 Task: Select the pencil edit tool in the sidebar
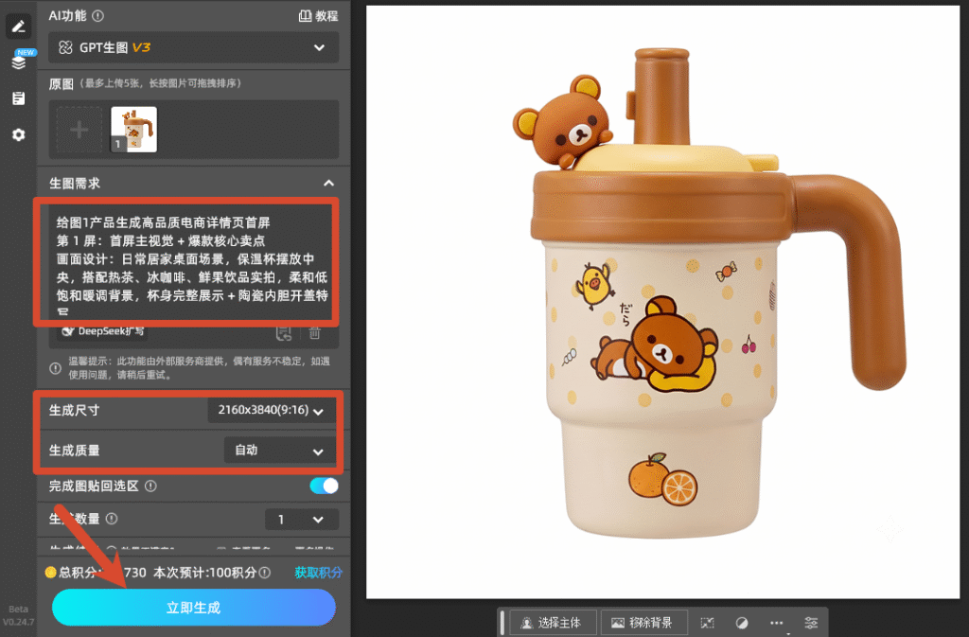pyautogui.click(x=18, y=26)
